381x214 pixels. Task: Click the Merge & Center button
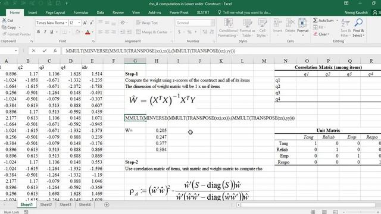coord(152,32)
